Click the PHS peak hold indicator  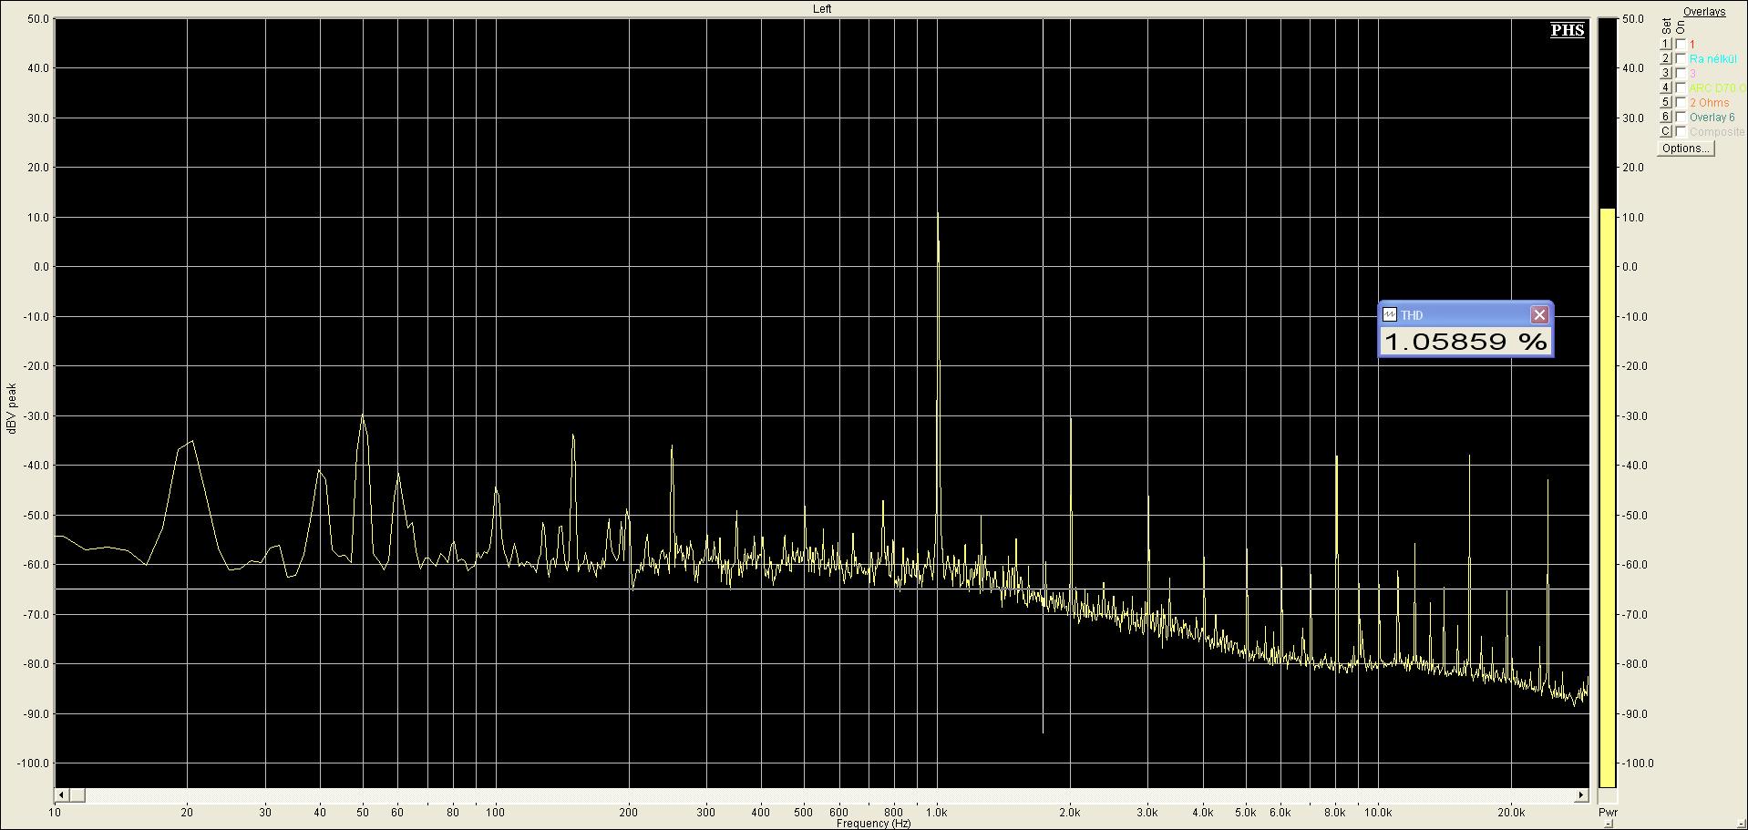(1567, 30)
